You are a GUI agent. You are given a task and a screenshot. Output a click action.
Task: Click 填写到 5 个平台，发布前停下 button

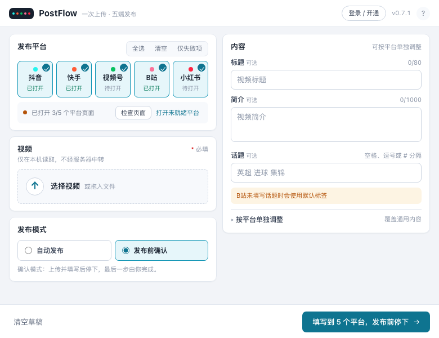[x=366, y=322]
